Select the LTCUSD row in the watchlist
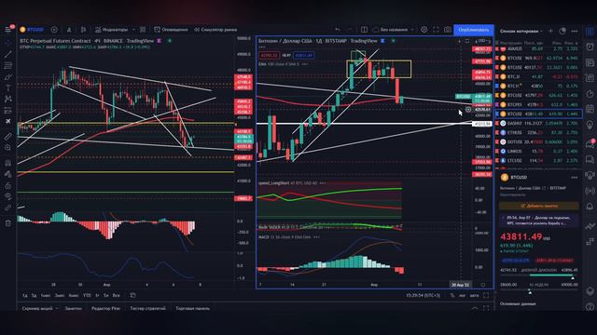Image resolution: width=597 pixels, height=335 pixels. (x=539, y=160)
